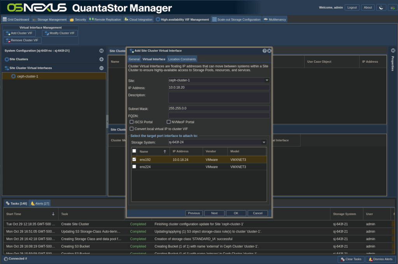Screen dimensions: 398x264
Task: Click the Remove Cluster VIF toolbar icon
Action: coord(8,40)
